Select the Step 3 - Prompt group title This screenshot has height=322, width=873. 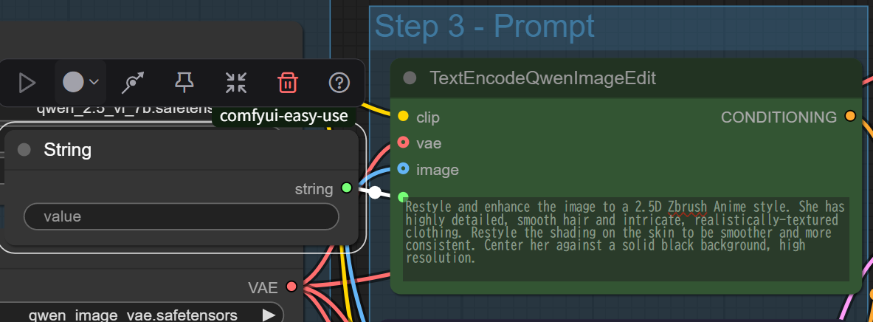pyautogui.click(x=484, y=26)
